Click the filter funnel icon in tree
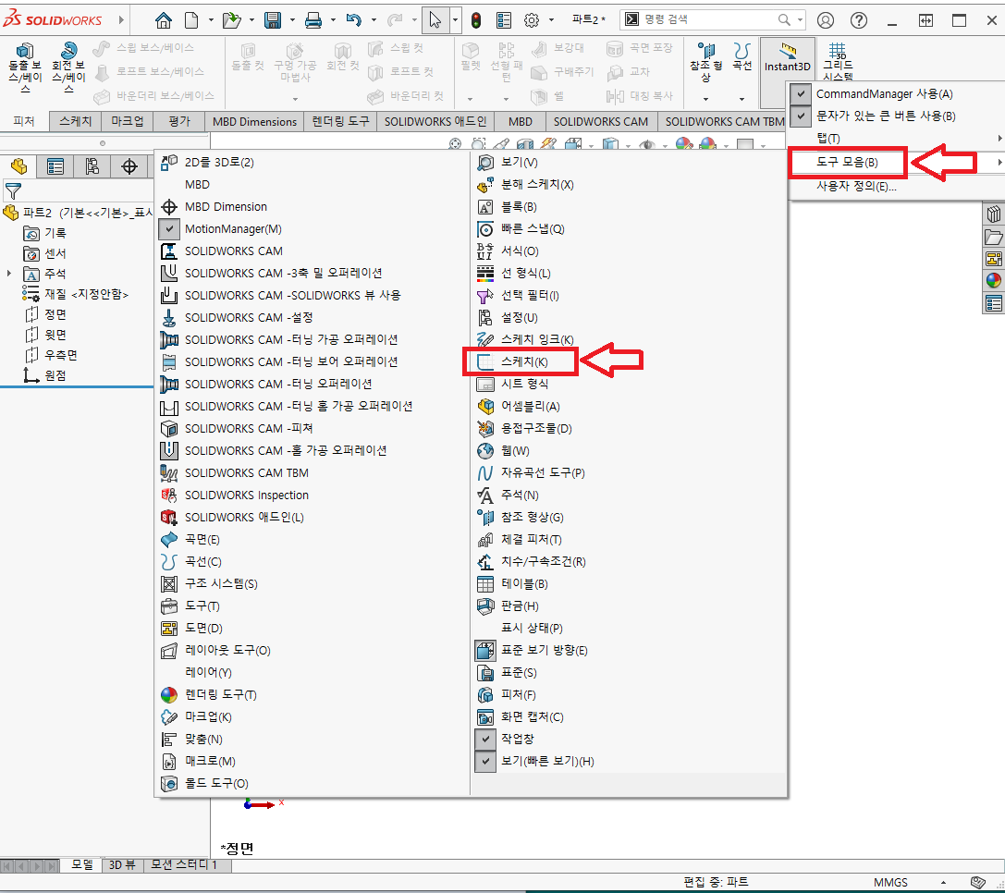 [x=13, y=190]
